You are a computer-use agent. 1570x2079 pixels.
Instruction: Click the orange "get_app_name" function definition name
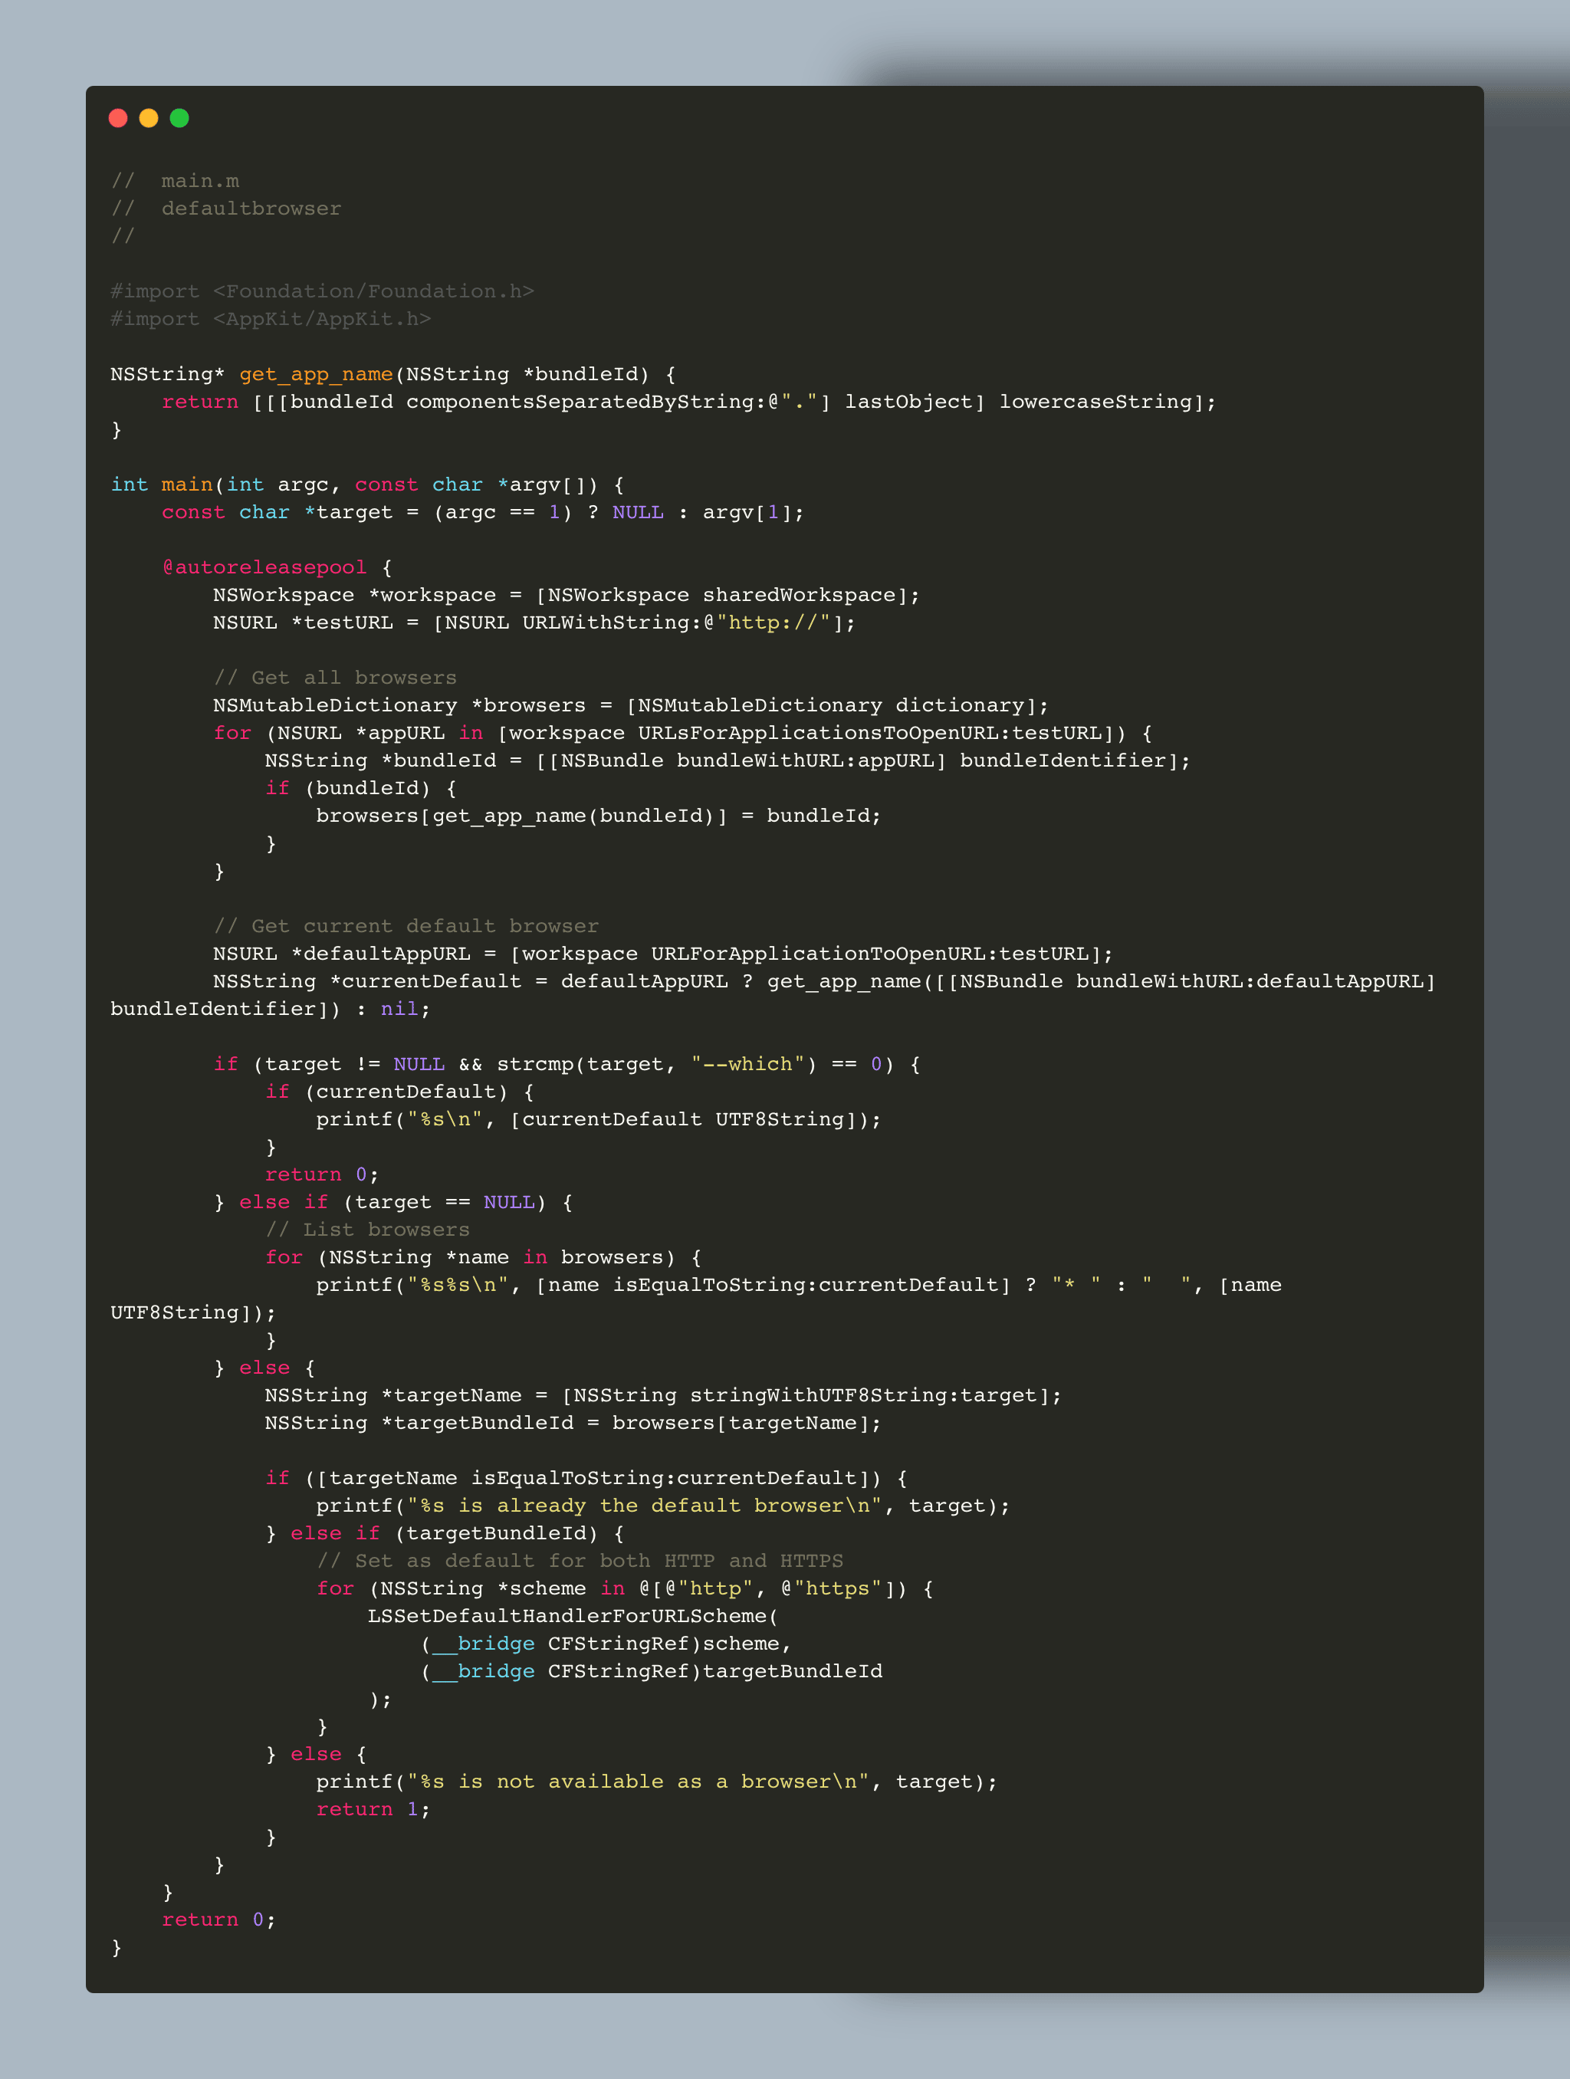click(x=316, y=374)
